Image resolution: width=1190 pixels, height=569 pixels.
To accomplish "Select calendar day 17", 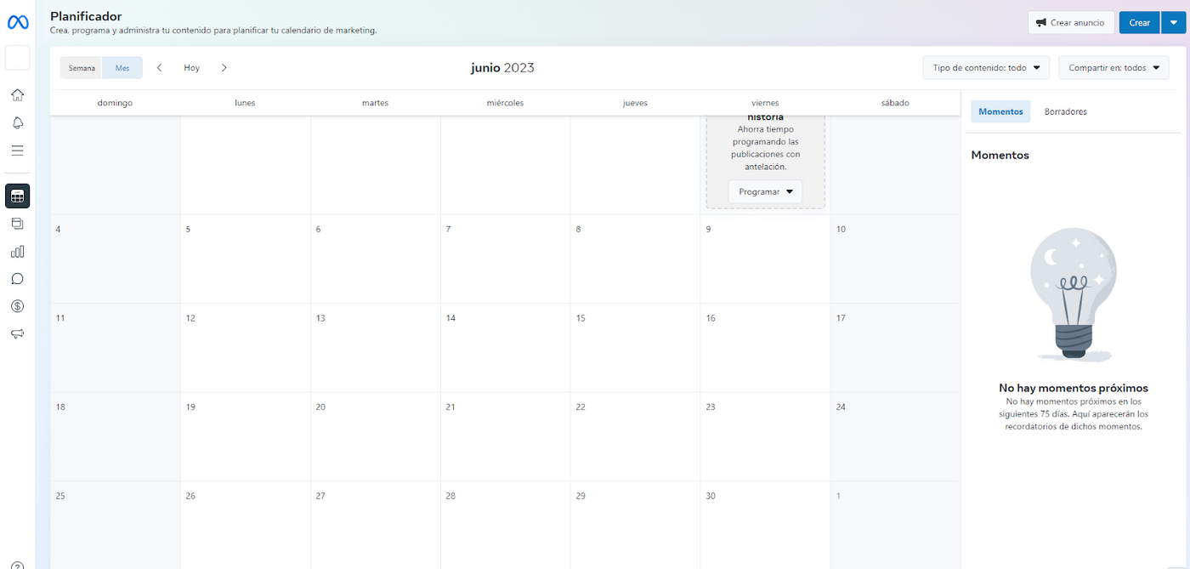I will [x=895, y=348].
